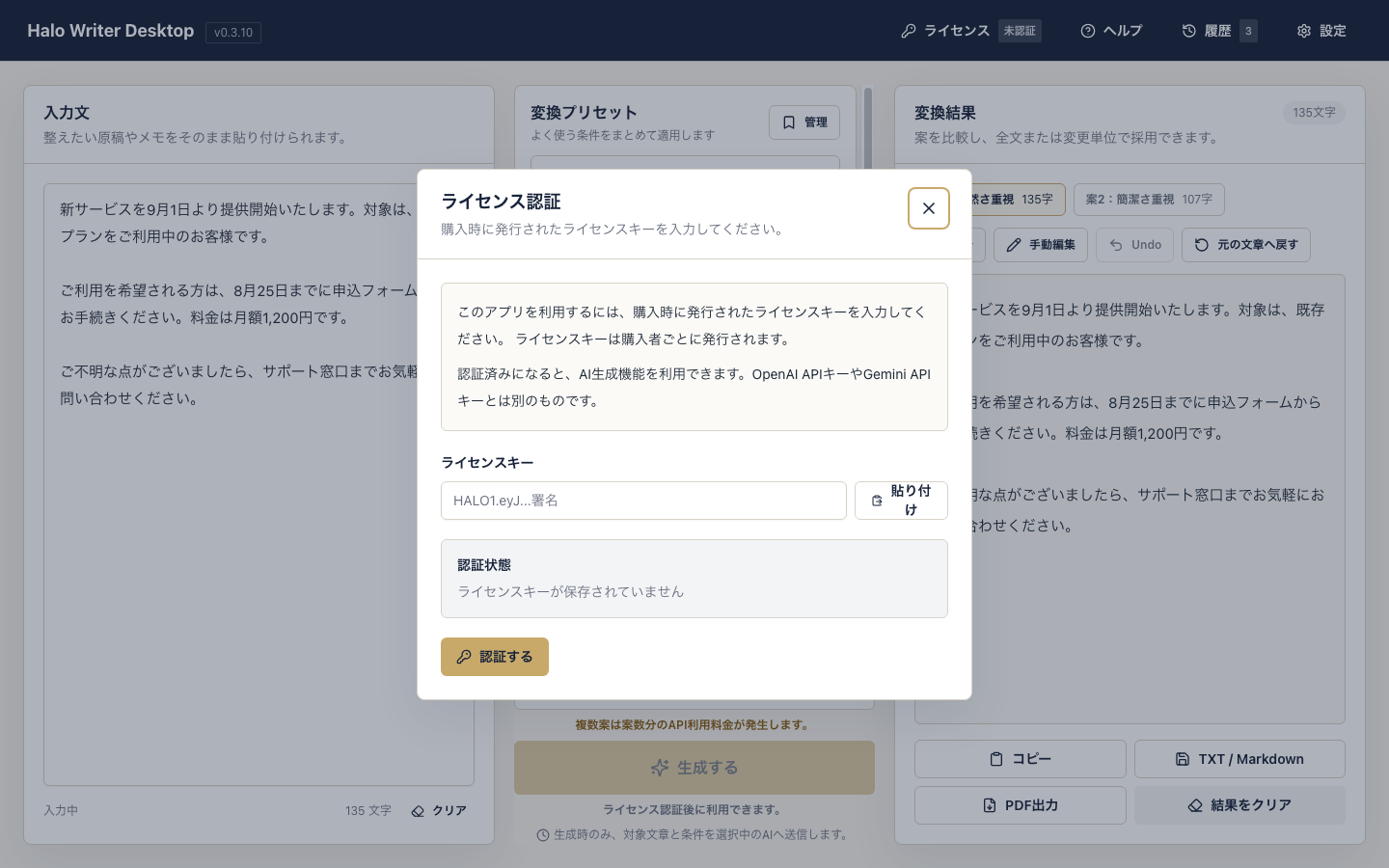Viewport: 1389px width, 868px height.
Task: Click the ライセンス認証後に利用できます note
Action: (694, 810)
